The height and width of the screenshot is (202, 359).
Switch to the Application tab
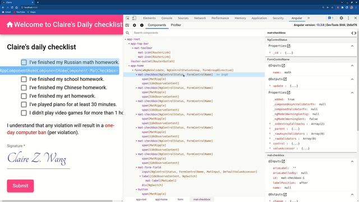[x=259, y=18]
